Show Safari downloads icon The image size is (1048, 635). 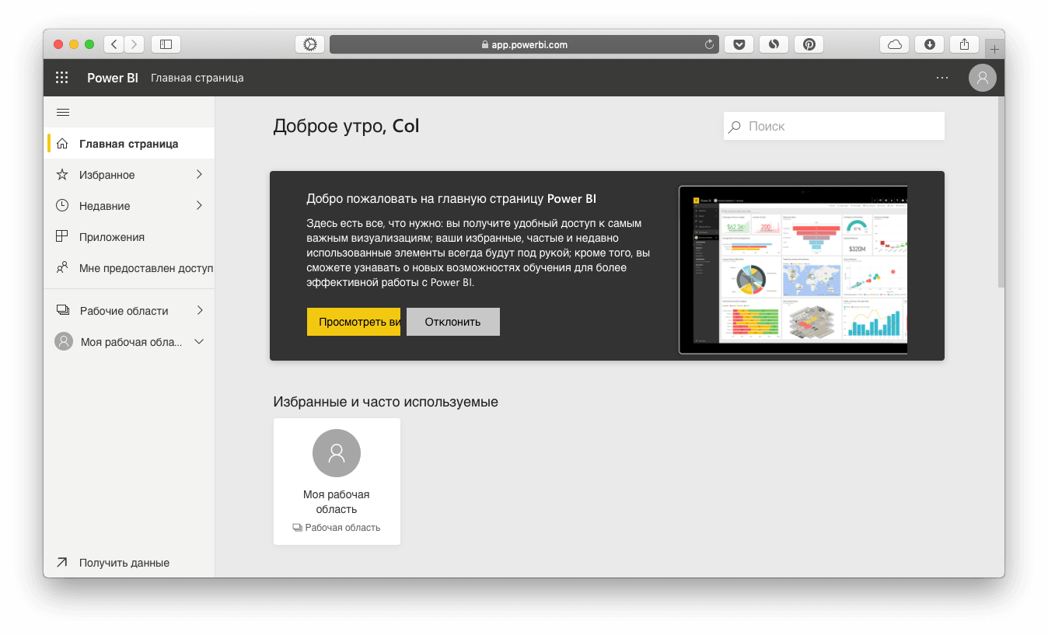tap(930, 44)
